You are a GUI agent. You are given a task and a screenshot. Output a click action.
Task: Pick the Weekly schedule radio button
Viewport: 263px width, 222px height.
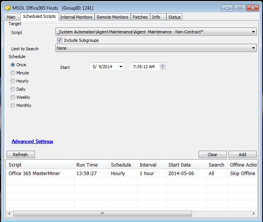pyautogui.click(x=13, y=97)
